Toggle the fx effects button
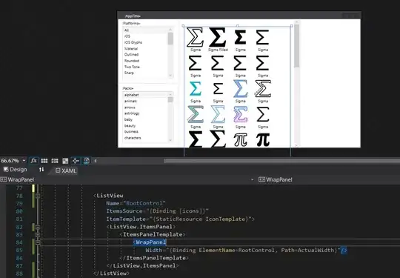The image size is (400, 278). (33, 161)
